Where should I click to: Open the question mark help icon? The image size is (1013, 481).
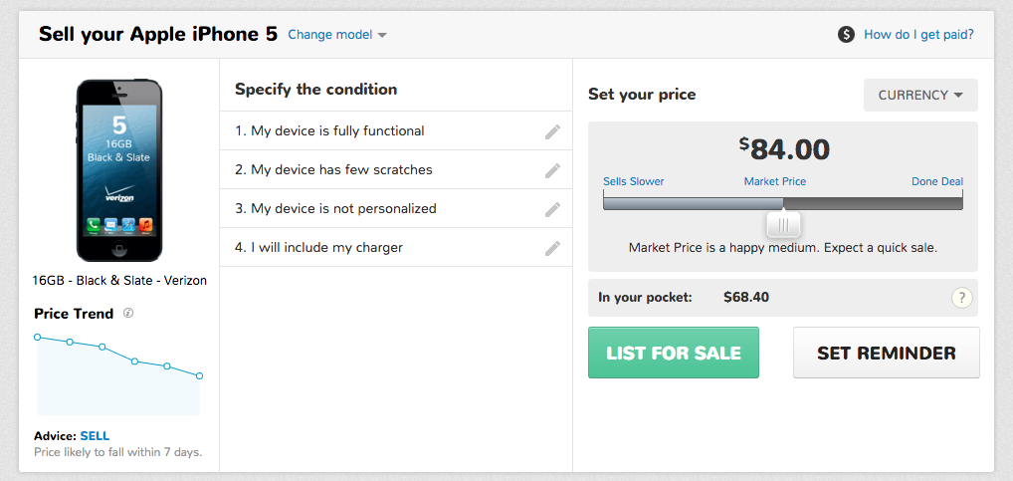click(x=961, y=297)
